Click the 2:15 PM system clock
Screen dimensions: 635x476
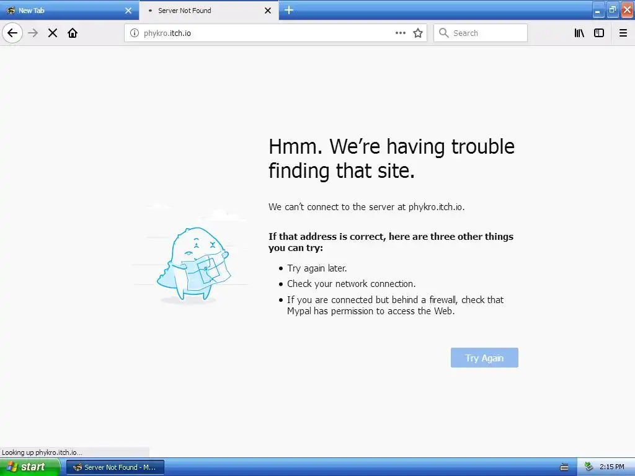click(x=611, y=467)
